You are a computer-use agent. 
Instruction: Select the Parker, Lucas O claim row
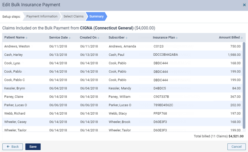(x=122, y=105)
